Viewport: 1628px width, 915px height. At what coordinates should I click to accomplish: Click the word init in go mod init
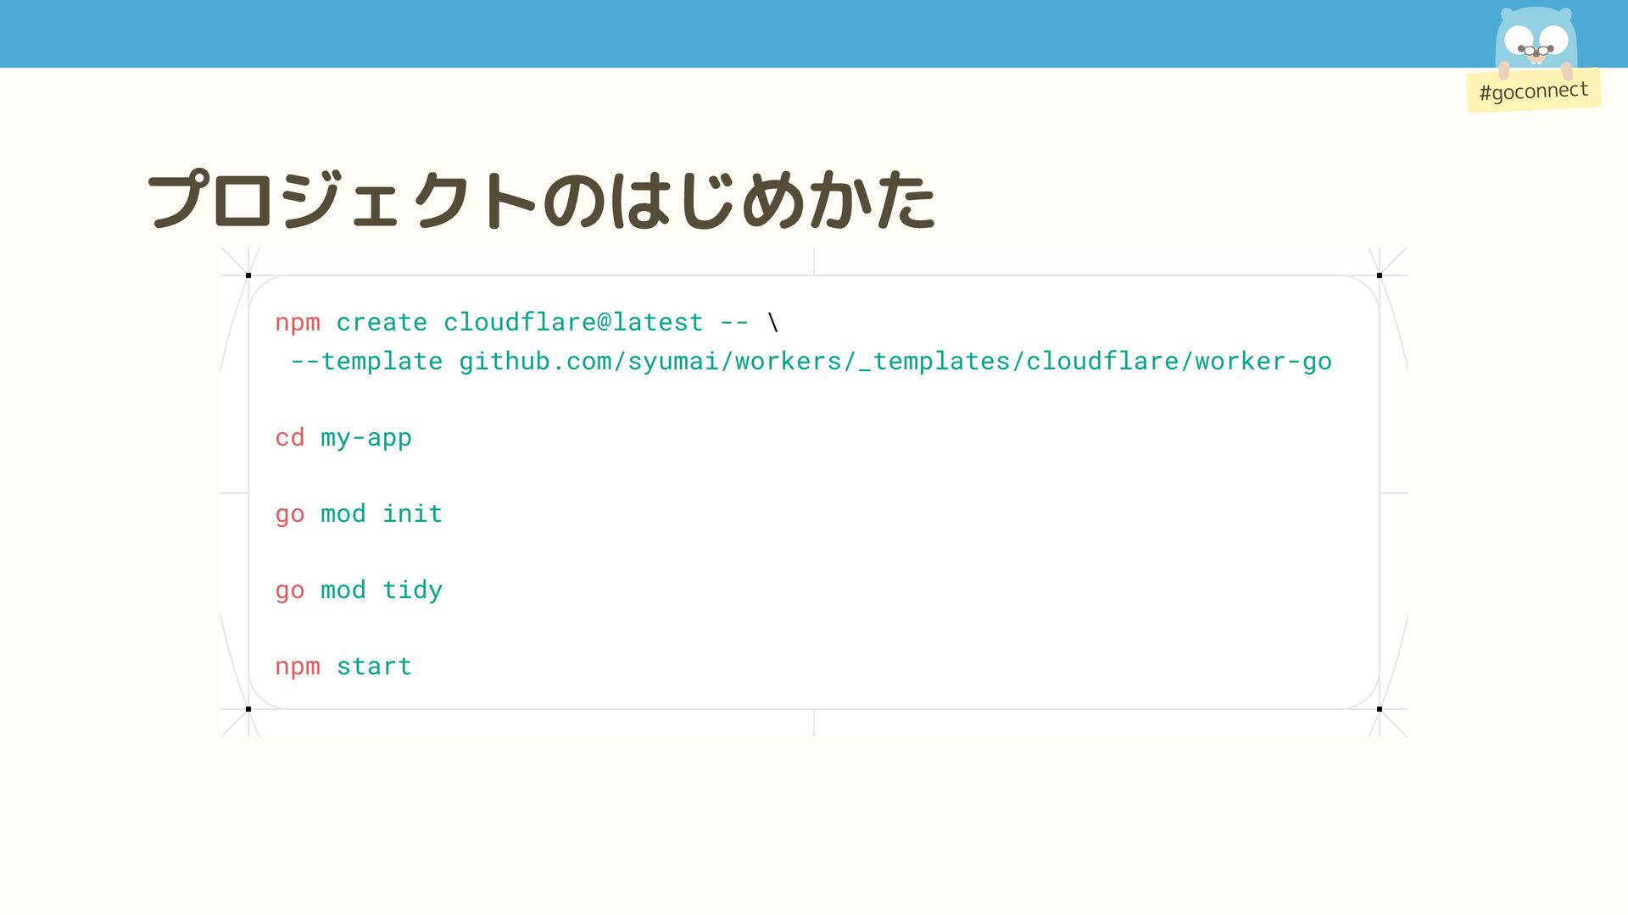(x=412, y=514)
